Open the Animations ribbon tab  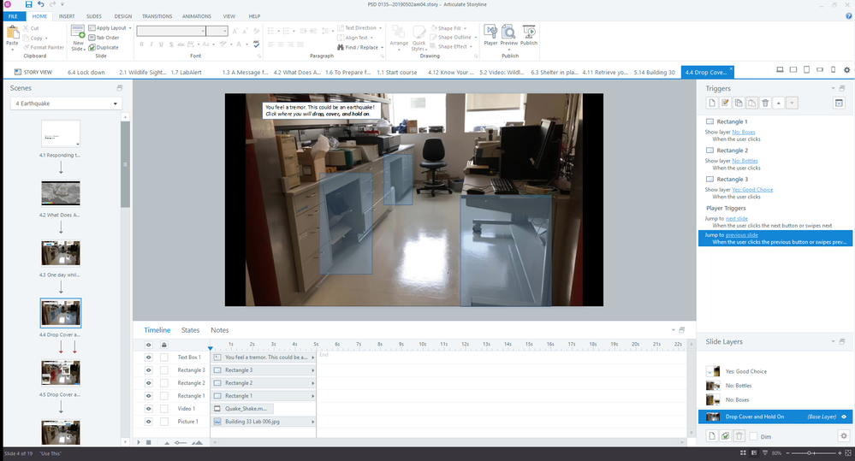[x=196, y=16]
